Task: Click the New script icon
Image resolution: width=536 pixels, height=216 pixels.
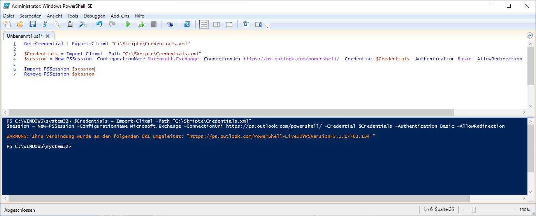Action: 8,24
